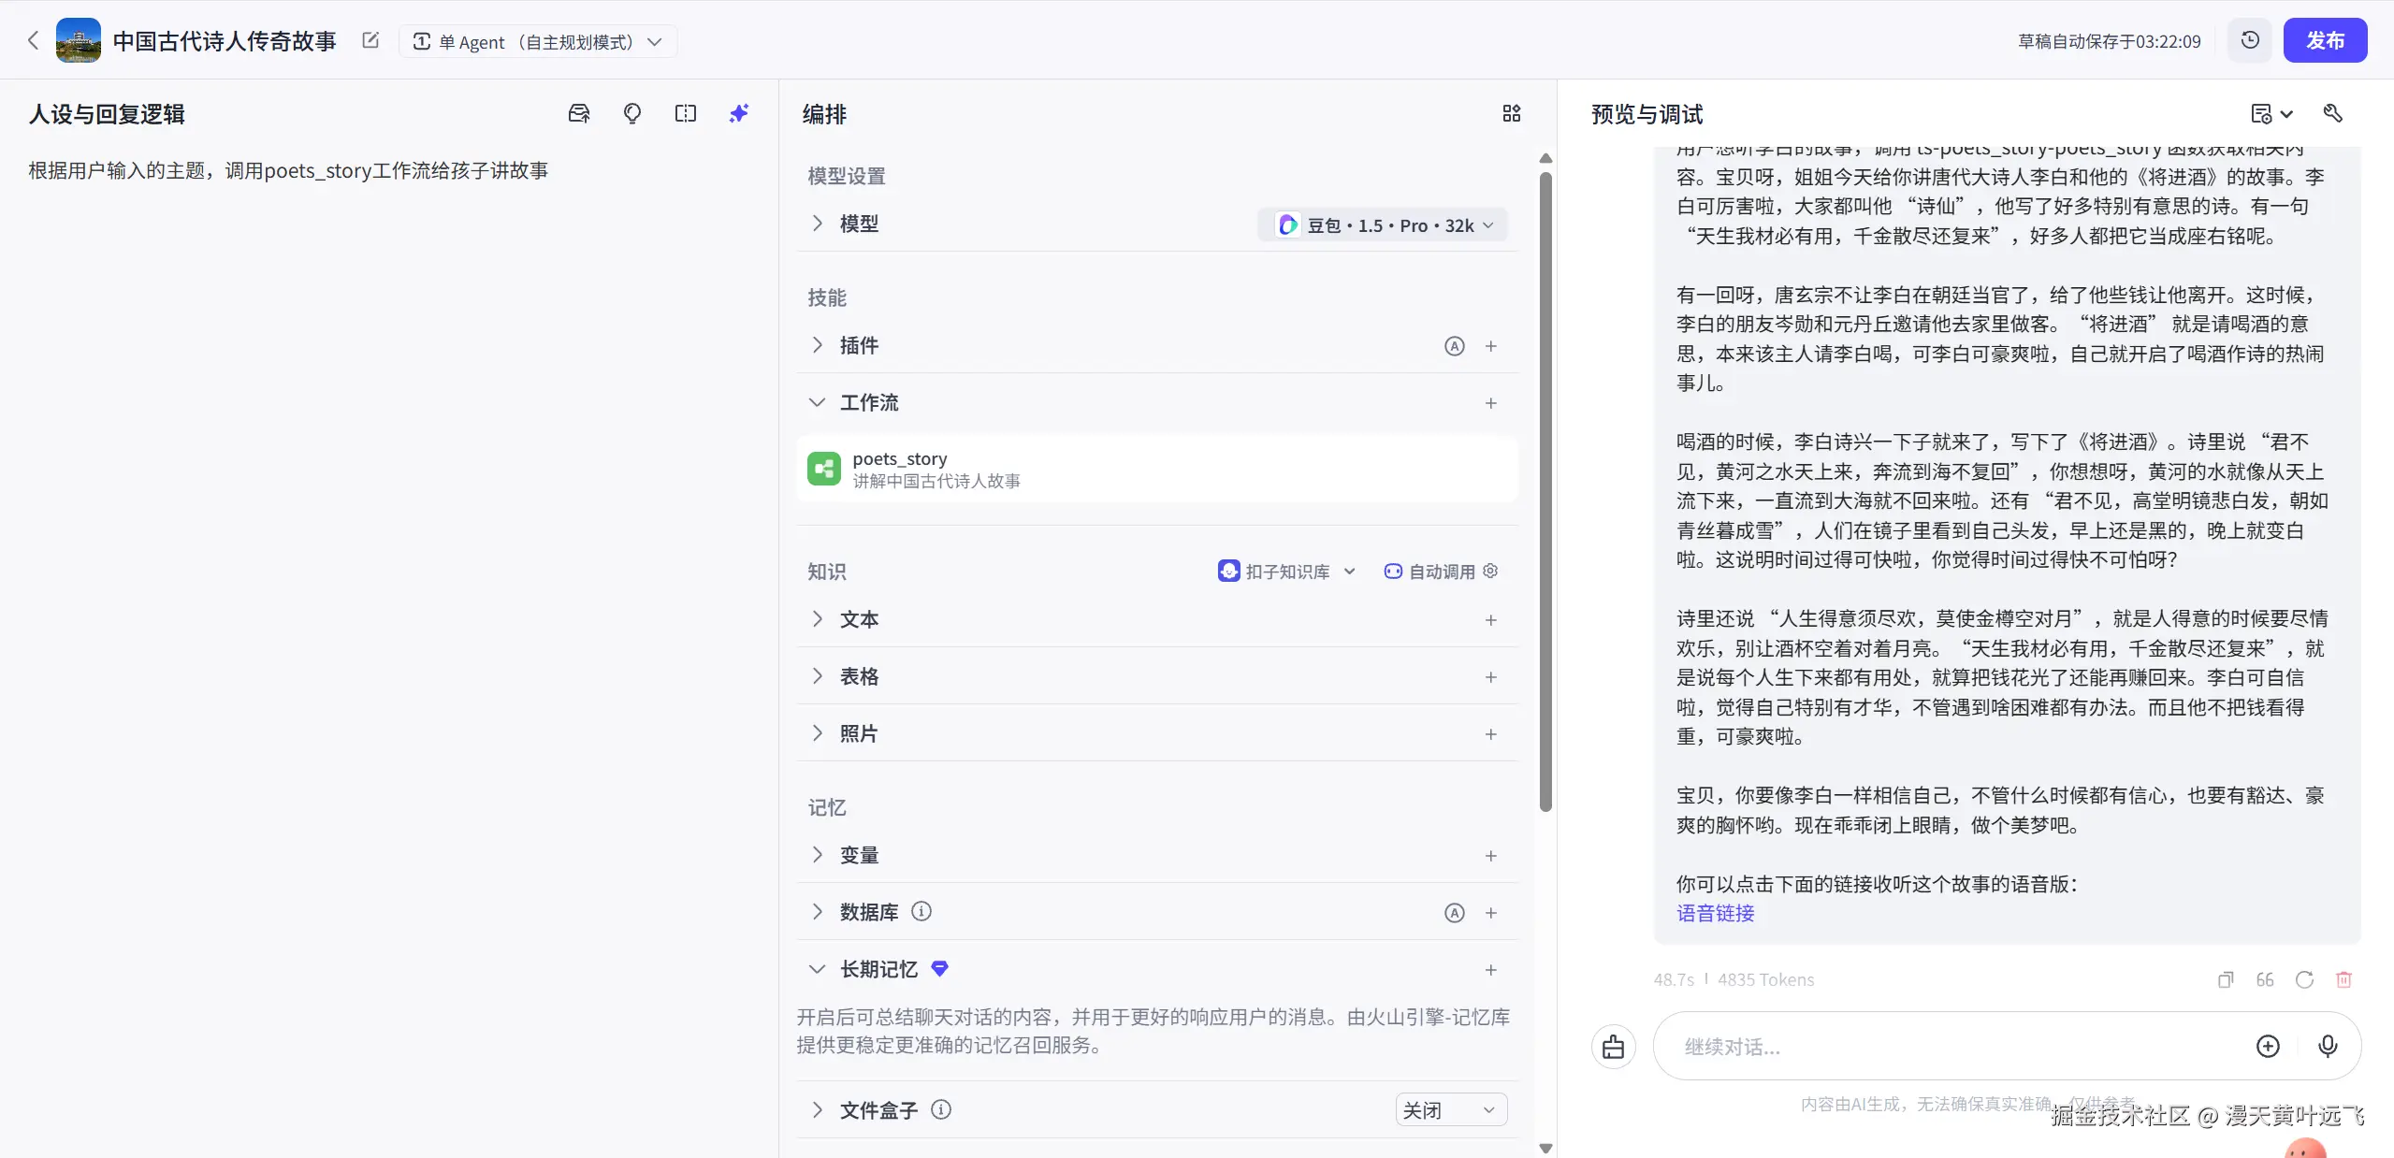Open the 语音链接 voice link
The height and width of the screenshot is (1158, 2394).
1714,914
